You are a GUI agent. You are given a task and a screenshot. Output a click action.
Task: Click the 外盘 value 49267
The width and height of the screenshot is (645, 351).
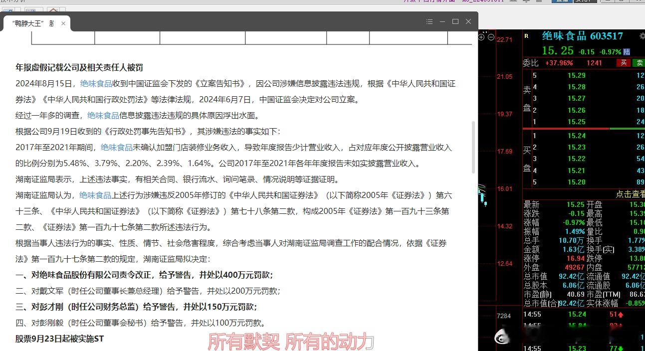pos(575,267)
